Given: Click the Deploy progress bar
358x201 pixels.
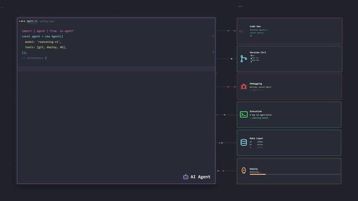Looking at the screenshot, I should click(295, 174).
